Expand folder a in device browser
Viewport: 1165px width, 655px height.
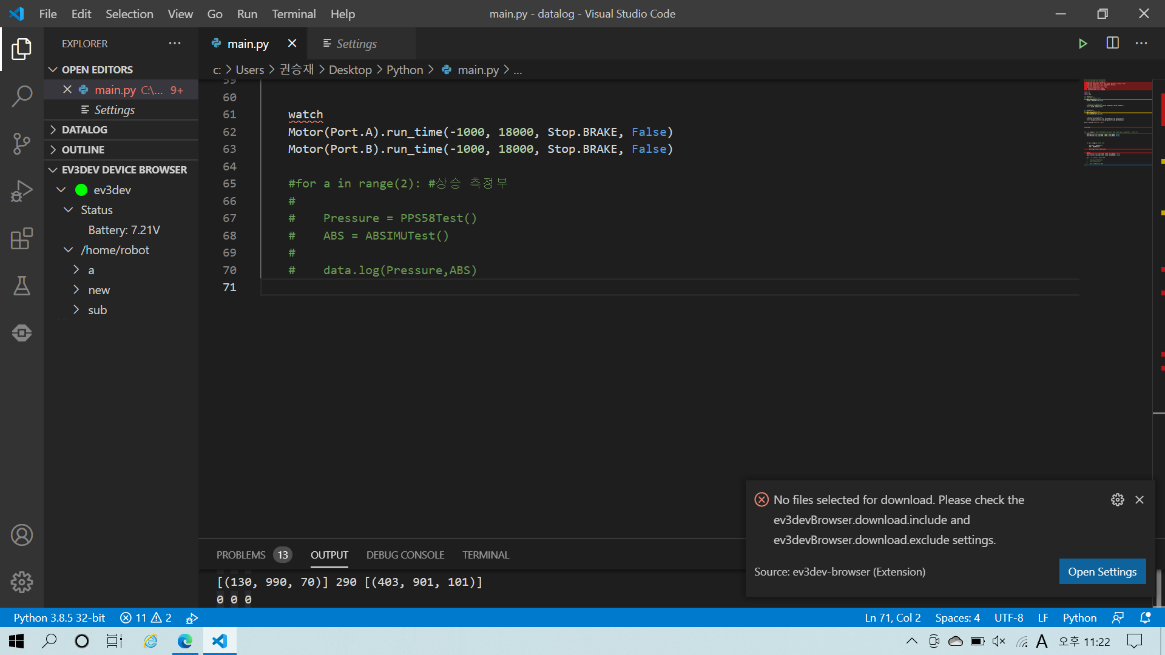click(76, 270)
